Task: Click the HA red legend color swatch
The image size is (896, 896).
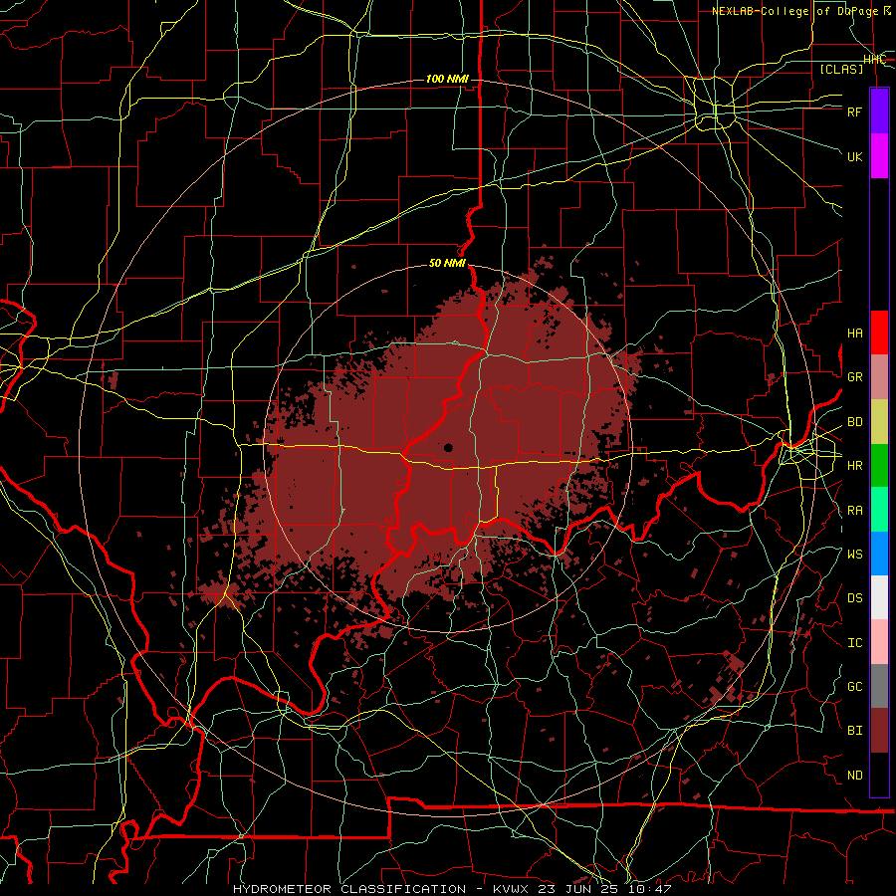Action: (x=879, y=333)
